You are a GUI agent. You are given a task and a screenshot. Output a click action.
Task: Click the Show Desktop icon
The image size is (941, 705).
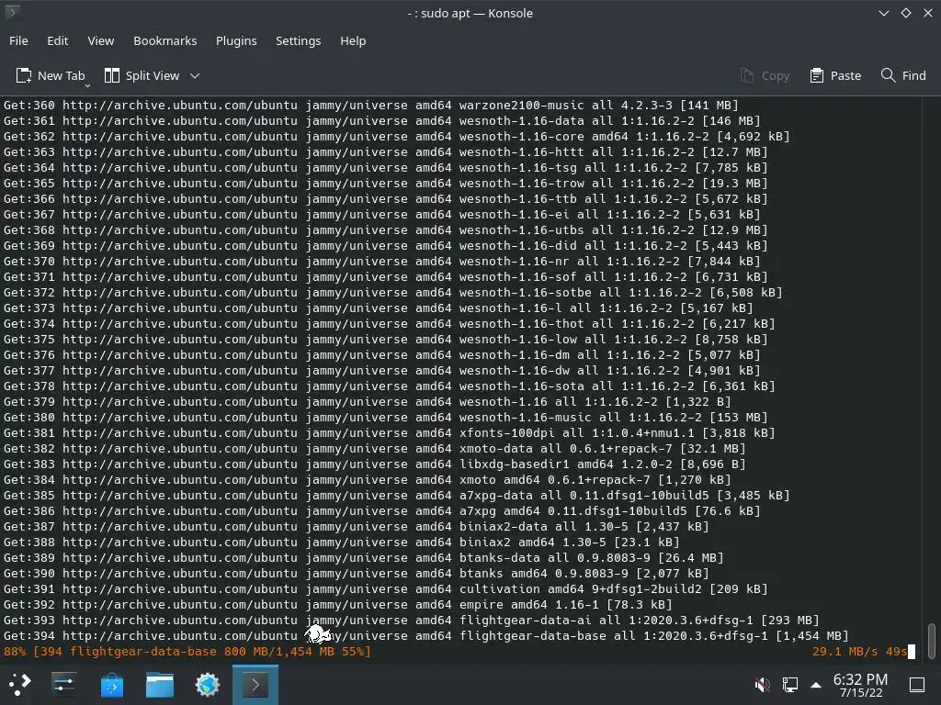click(917, 684)
